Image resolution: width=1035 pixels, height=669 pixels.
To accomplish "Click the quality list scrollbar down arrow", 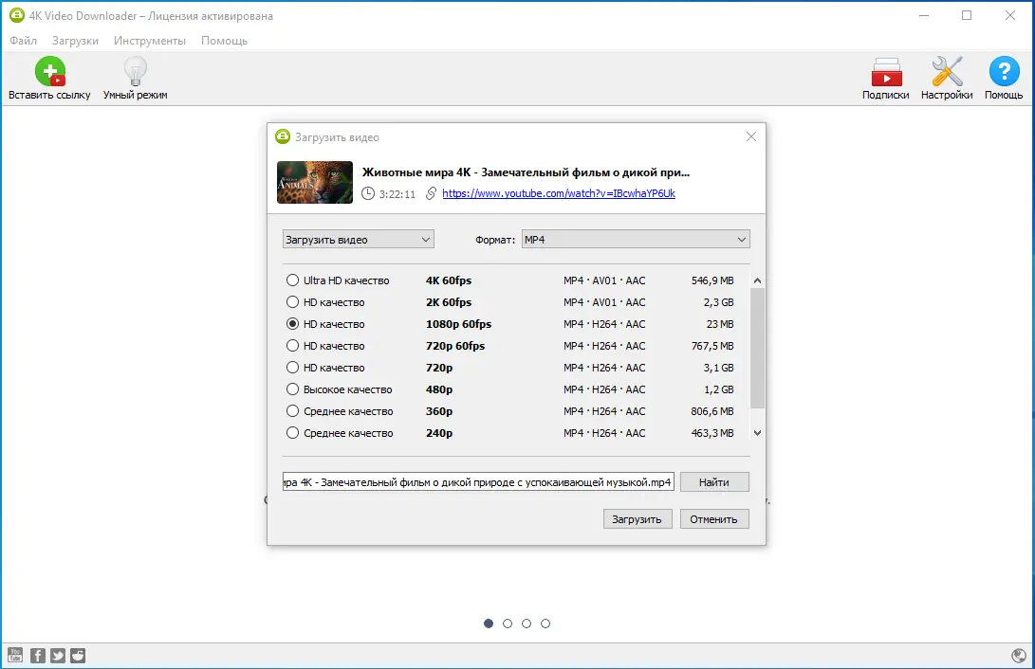I will (757, 432).
